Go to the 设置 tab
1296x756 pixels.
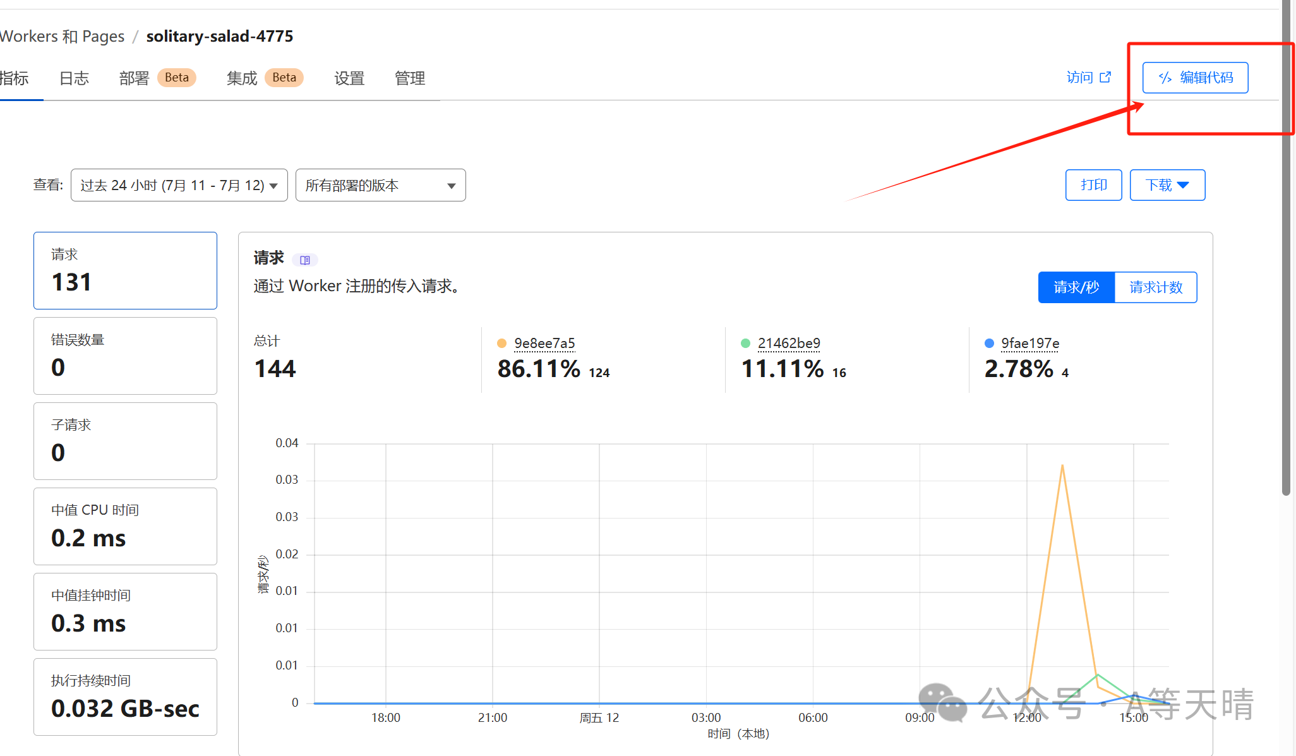tap(349, 78)
